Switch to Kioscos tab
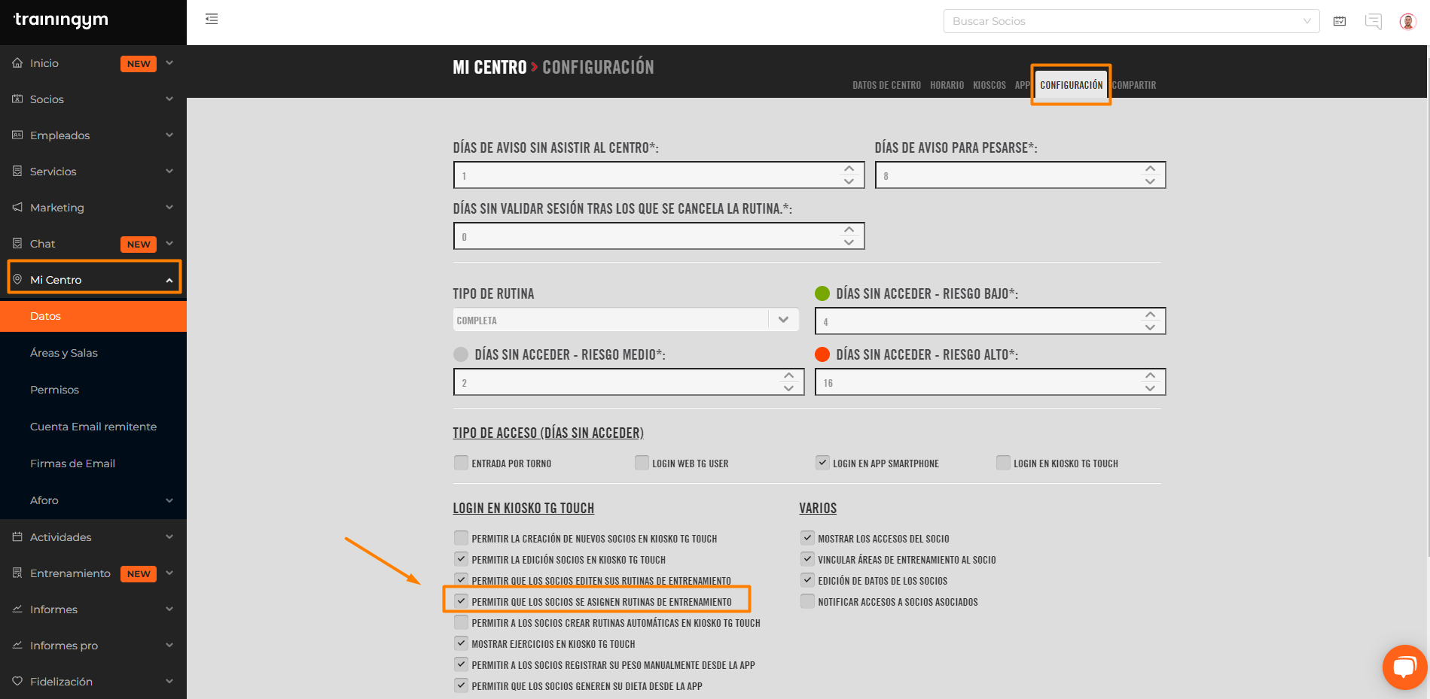 989,85
